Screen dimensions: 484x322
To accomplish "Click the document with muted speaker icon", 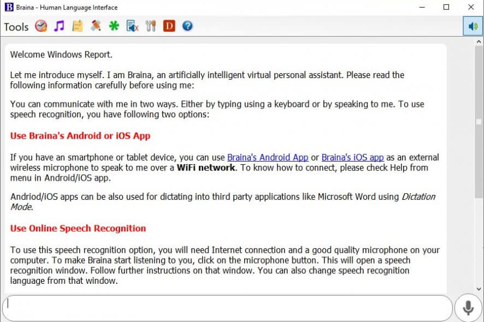I will (132, 26).
